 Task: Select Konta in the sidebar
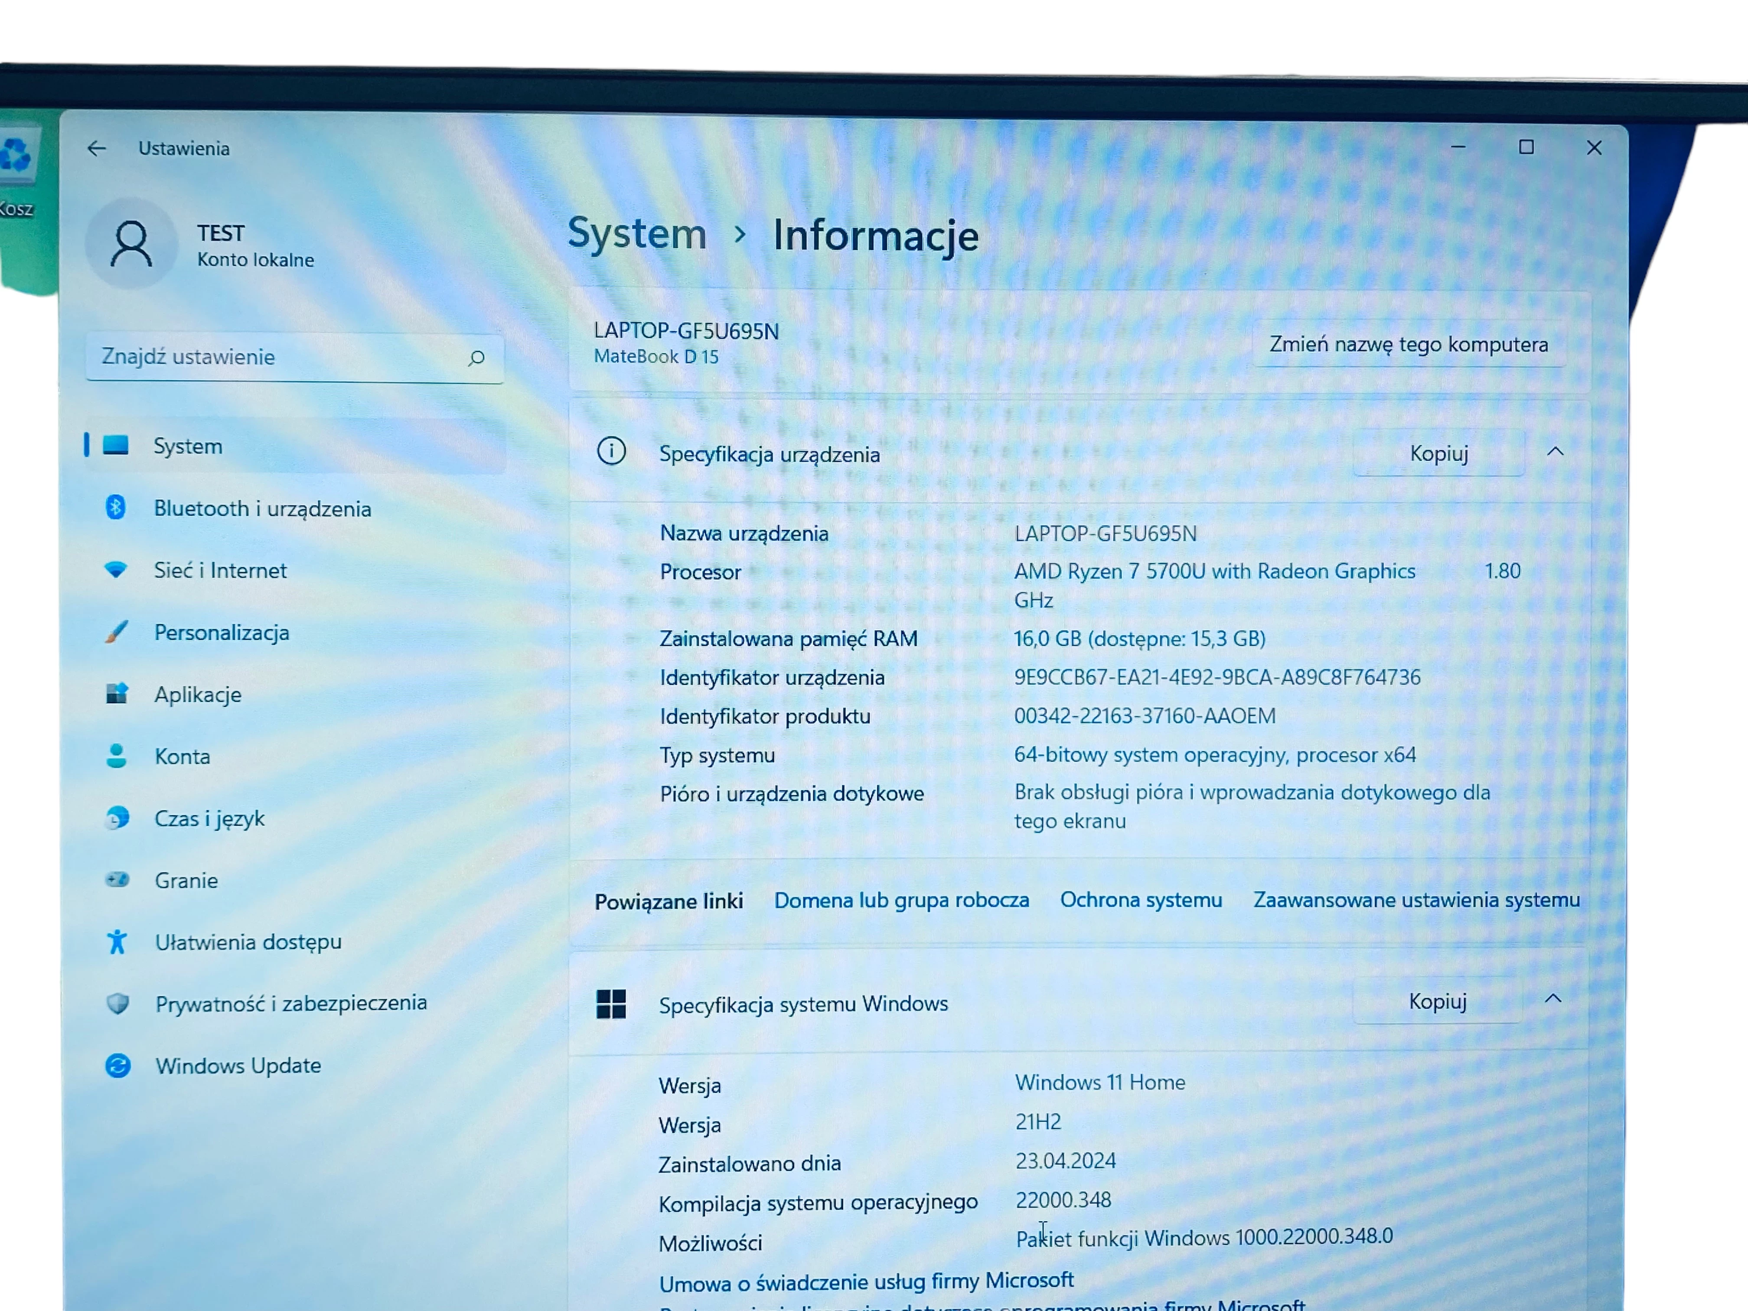[296, 756]
